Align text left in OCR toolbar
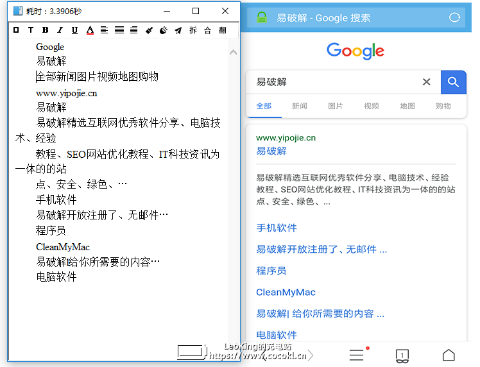Screen dimensions: 480x367 pyautogui.click(x=105, y=30)
